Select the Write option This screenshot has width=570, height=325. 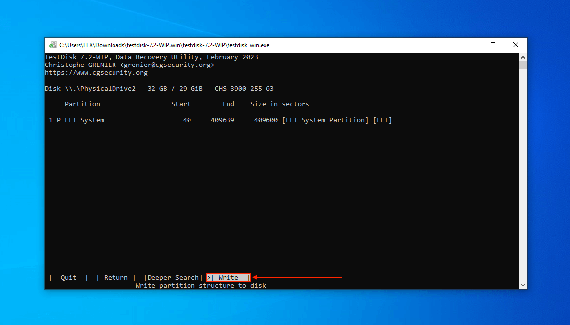228,278
